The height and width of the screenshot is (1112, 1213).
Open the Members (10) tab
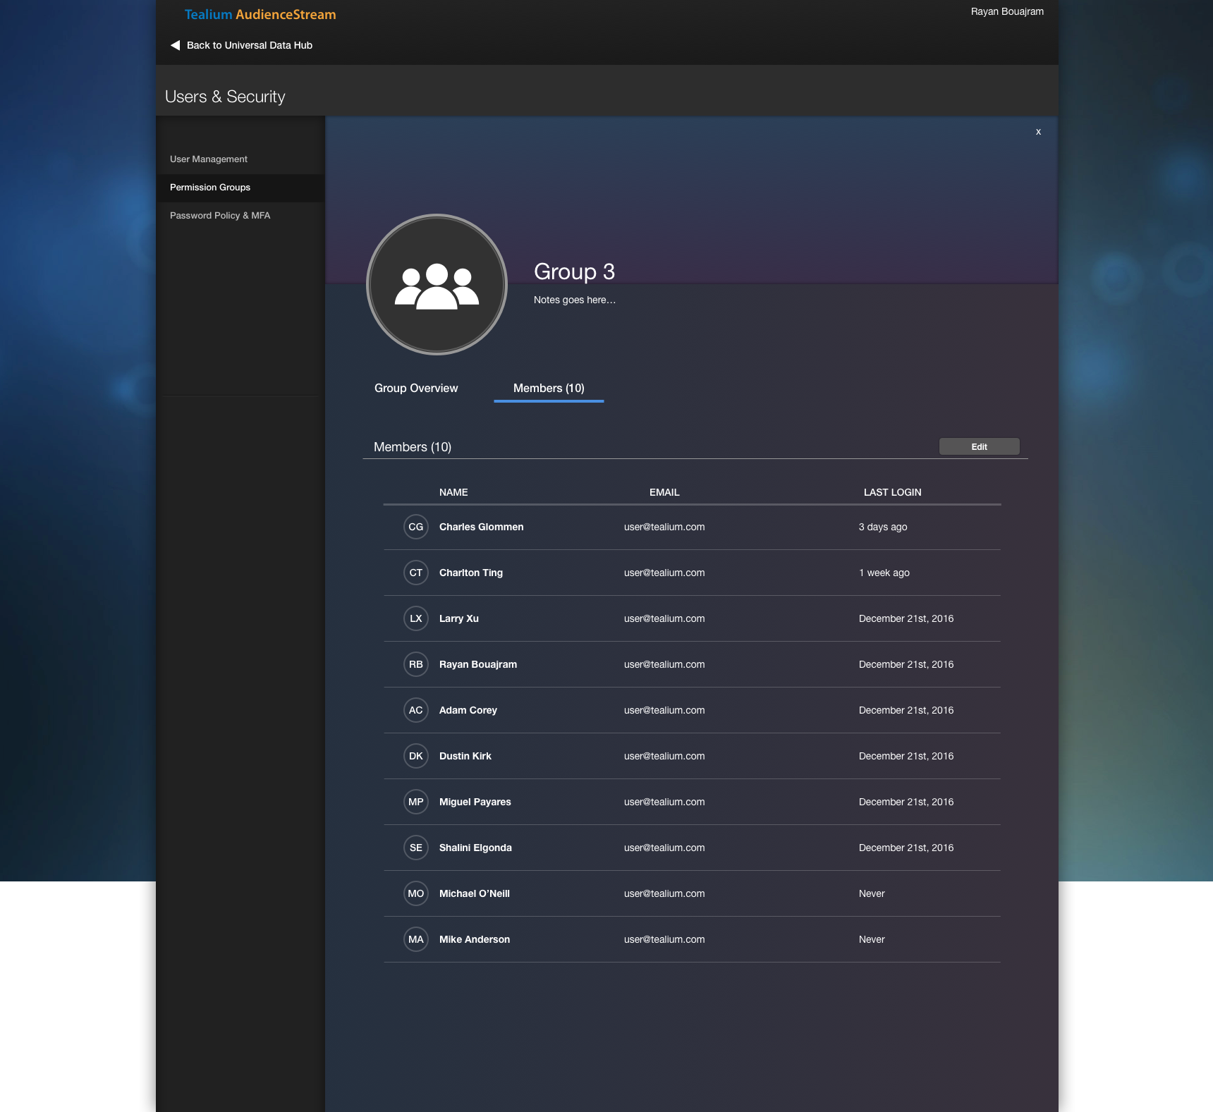click(548, 388)
